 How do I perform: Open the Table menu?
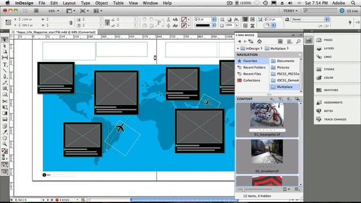point(118,3)
